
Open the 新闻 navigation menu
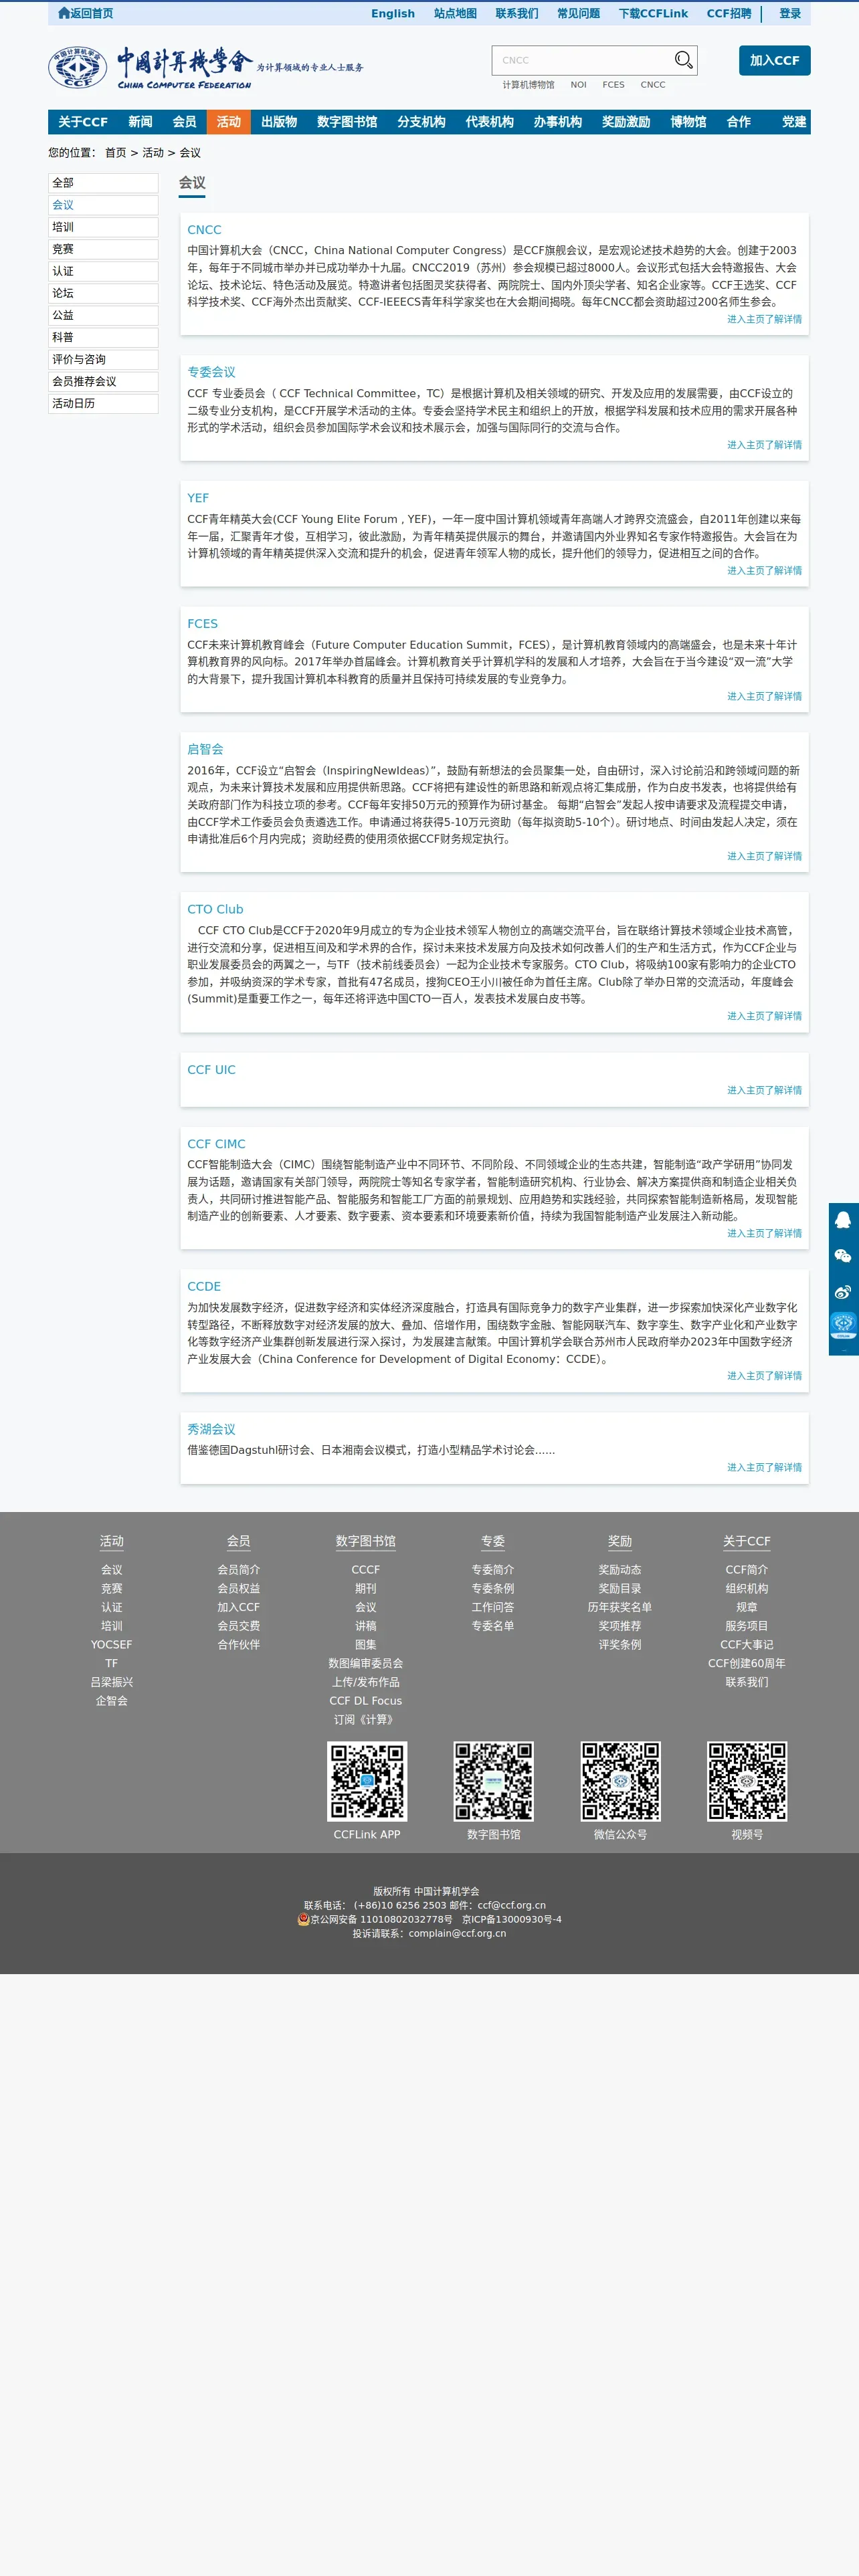pyautogui.click(x=140, y=122)
